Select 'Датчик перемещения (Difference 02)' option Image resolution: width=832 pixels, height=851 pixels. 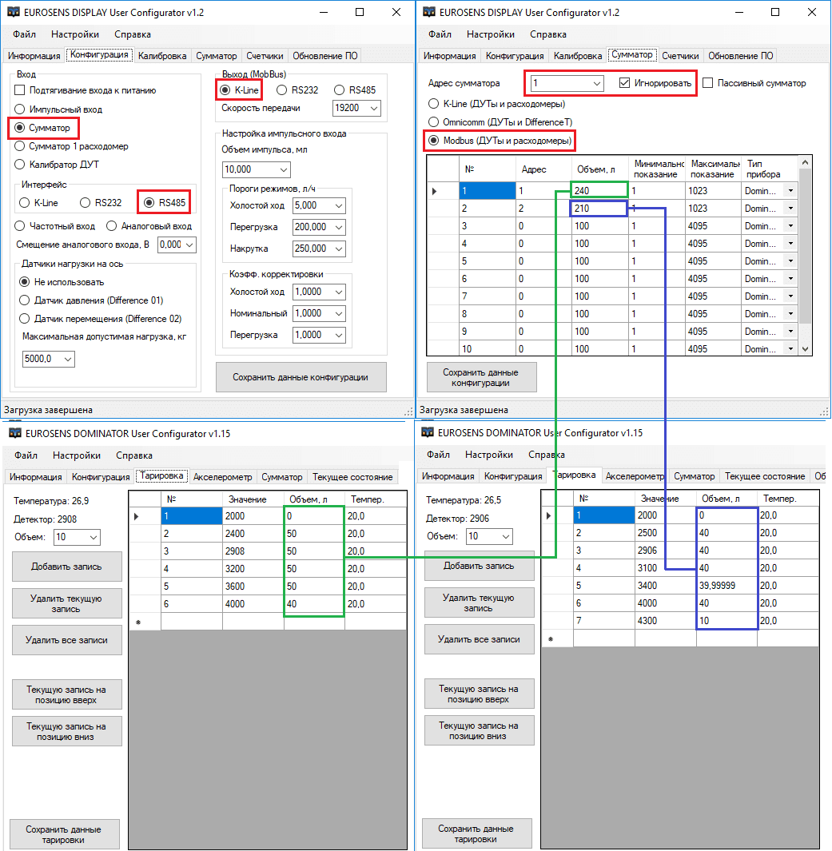coord(25,319)
